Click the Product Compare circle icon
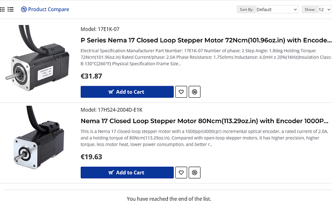This screenshot has height=207, width=332. (x=24, y=9)
